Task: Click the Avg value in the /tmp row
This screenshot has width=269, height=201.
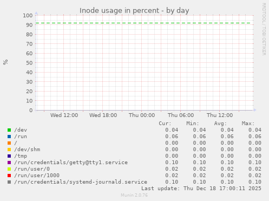Action: tap(227, 156)
